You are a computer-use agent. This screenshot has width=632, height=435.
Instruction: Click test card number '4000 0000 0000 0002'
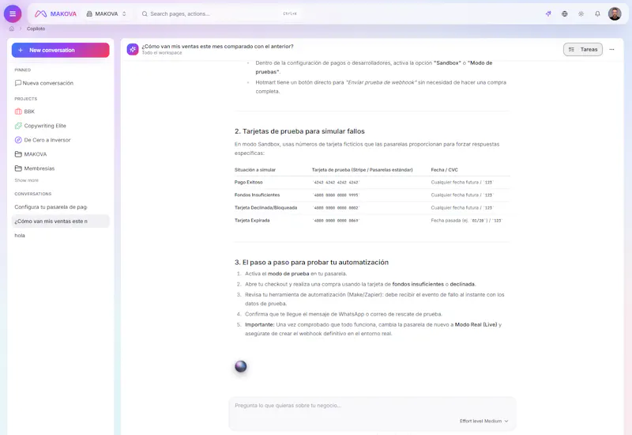(x=337, y=208)
